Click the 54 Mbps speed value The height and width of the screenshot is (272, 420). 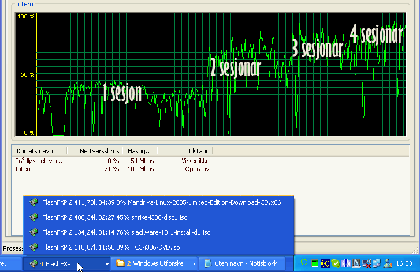tap(142, 161)
